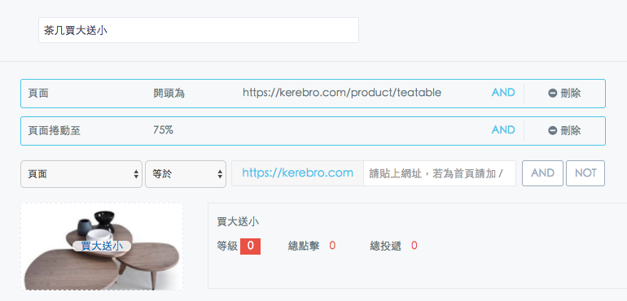Click the delete icon in the 頁面捲動至 row
The height and width of the screenshot is (301, 627).
tap(553, 131)
